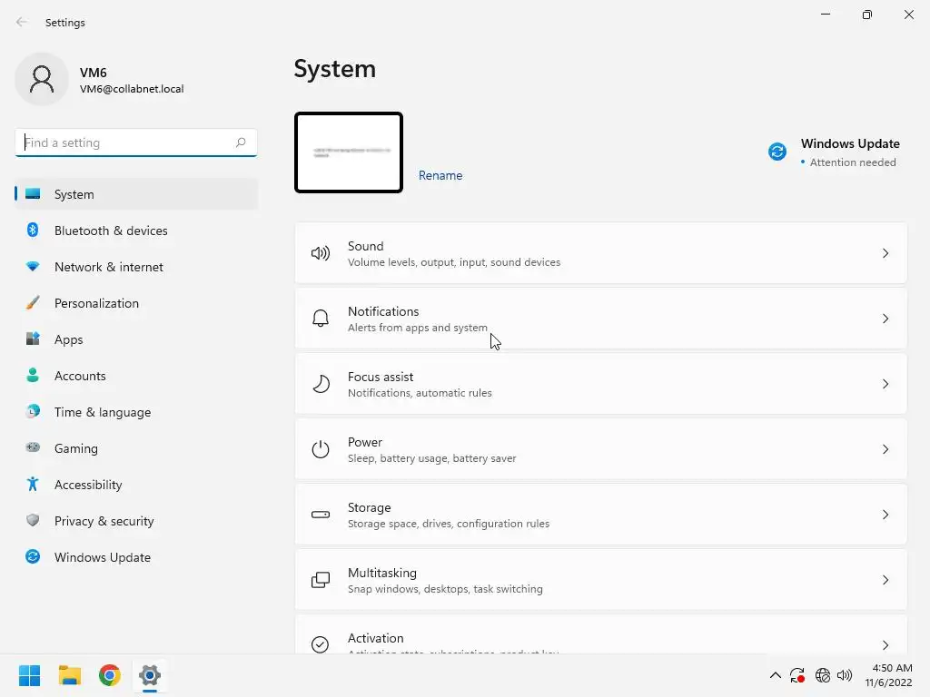Open the tray volume speaker icon
This screenshot has height=697, width=930.
click(x=845, y=675)
